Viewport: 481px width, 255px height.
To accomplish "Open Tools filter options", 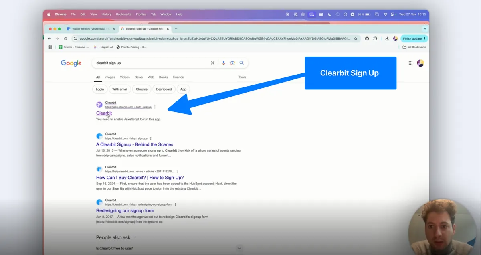I will [242, 77].
